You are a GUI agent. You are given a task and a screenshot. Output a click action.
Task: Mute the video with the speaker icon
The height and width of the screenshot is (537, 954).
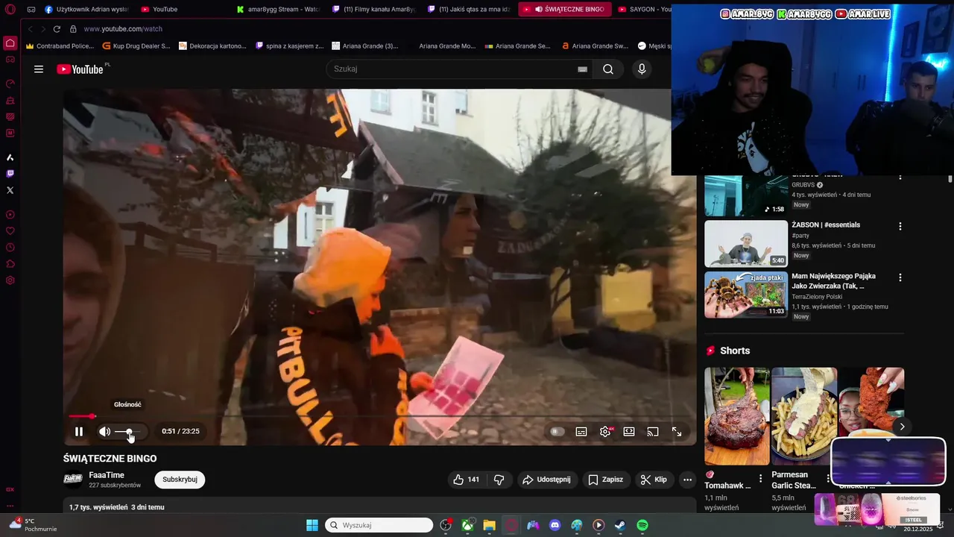click(104, 431)
